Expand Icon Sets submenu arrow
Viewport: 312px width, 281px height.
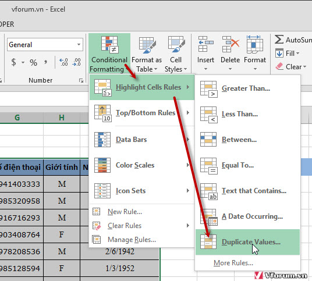[x=187, y=191]
